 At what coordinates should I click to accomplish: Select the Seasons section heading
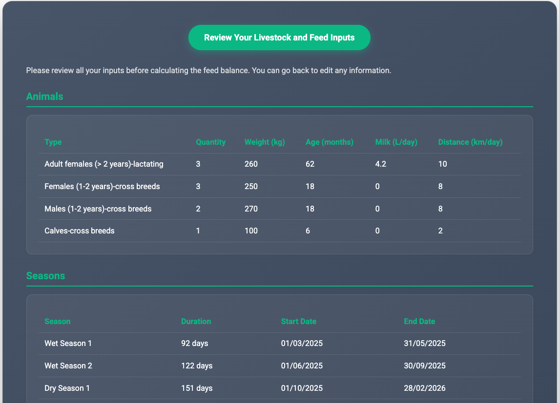[x=45, y=276]
